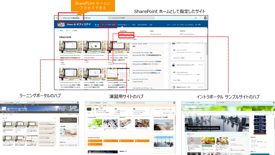Image resolution: width=275 pixels, height=155 pixels.
Task: Click the SharePoint Add-ins orange button
Action: tap(126, 141)
